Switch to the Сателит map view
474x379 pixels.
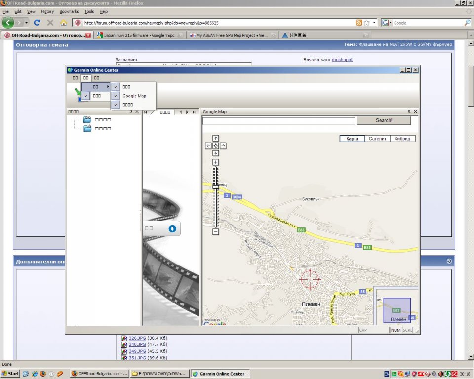(378, 139)
